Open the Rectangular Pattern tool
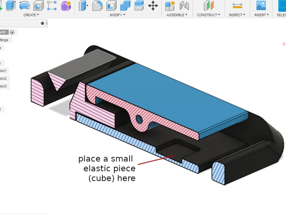Image resolution: width=286 pixels, height=214 pixels. point(52,5)
